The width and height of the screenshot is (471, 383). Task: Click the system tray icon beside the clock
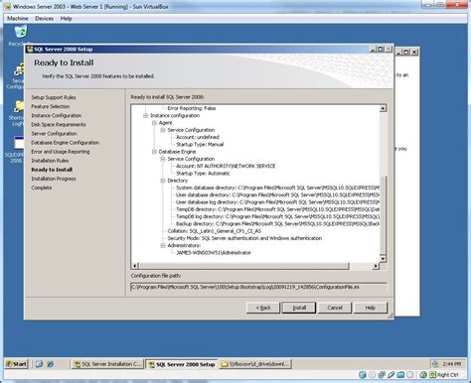[435, 364]
